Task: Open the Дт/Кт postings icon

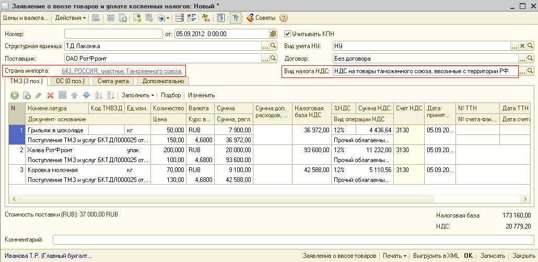Action: [x=207, y=18]
